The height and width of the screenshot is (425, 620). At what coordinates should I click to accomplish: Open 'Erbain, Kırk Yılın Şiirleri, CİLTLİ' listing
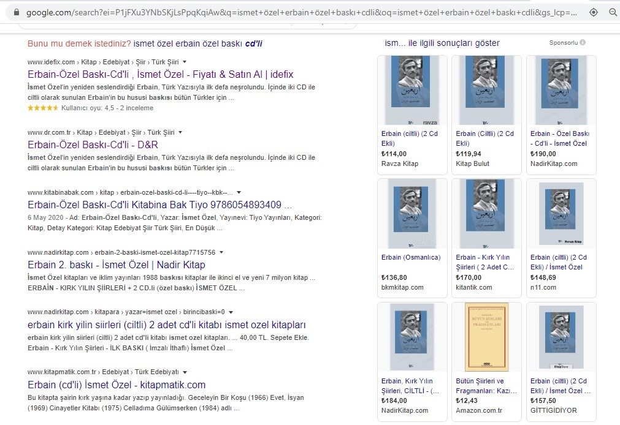point(410,386)
